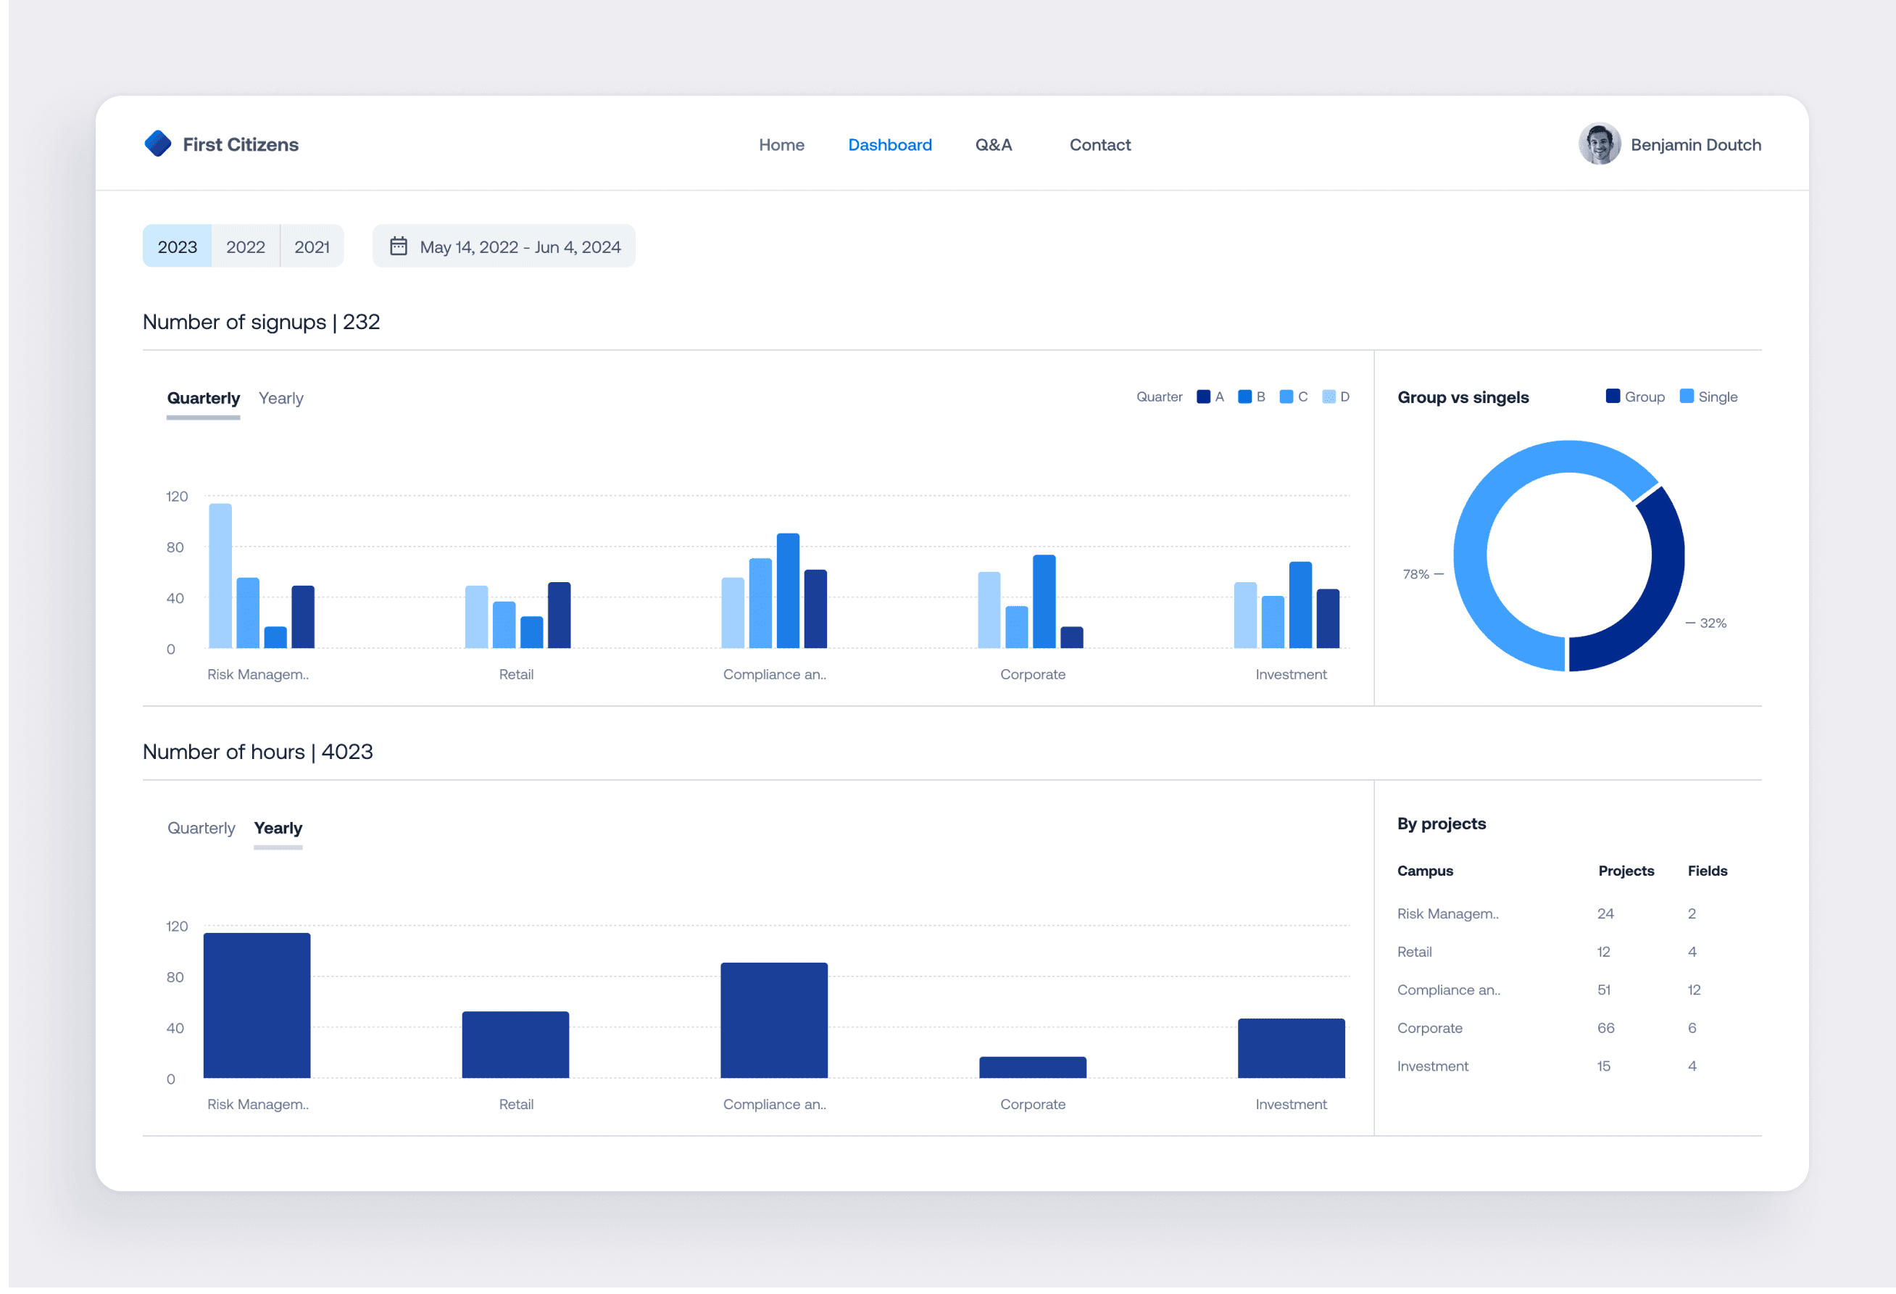Open the Home navigation link

click(x=781, y=144)
